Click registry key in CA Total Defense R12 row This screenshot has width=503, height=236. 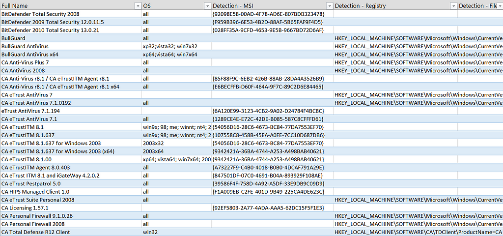418,232
